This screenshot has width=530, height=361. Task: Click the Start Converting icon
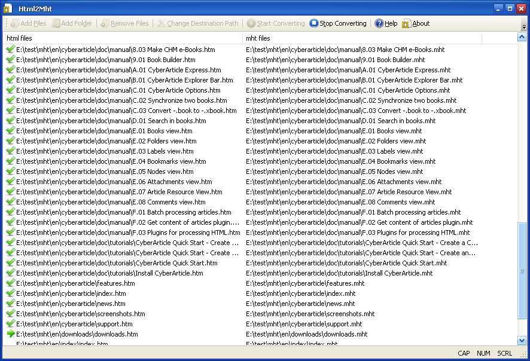251,23
